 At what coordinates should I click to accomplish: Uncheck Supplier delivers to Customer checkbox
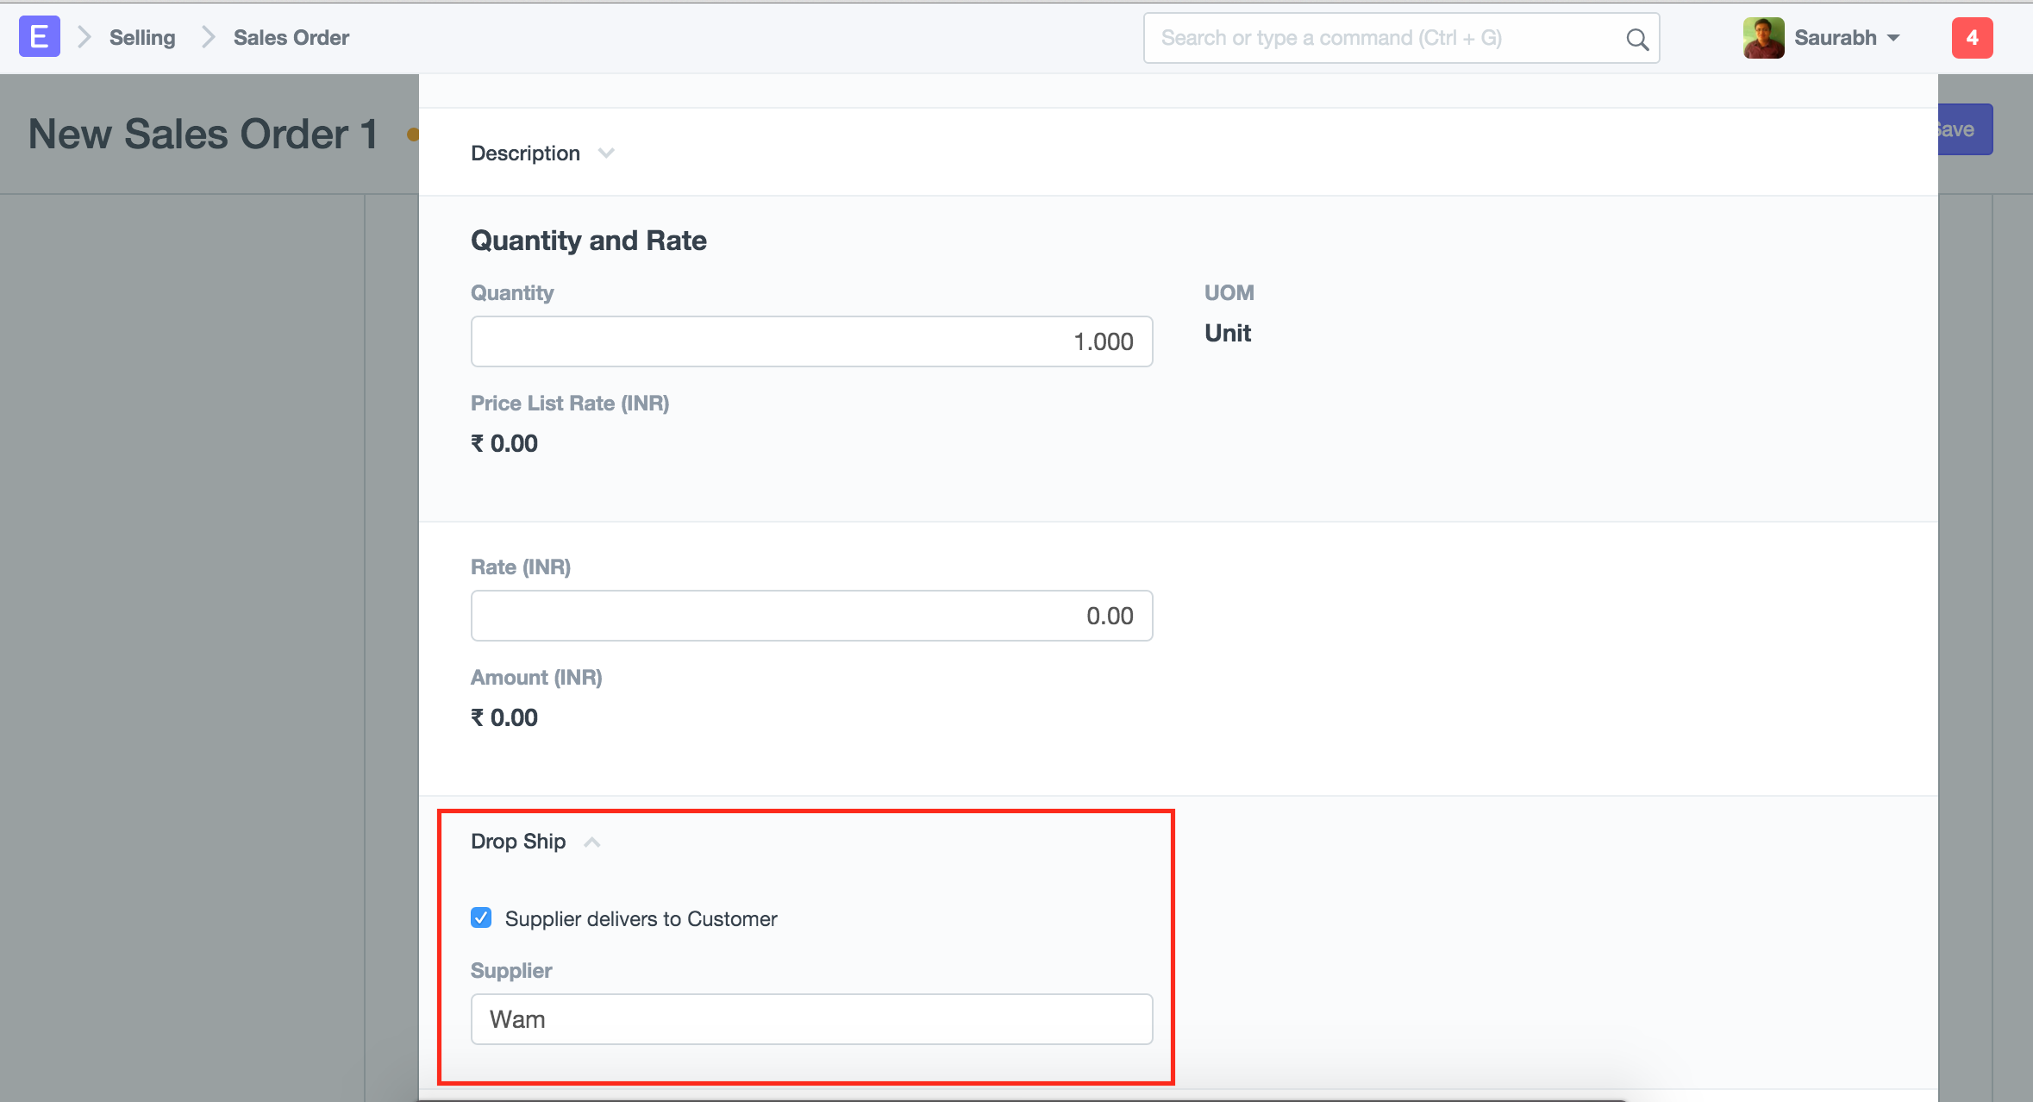tap(481, 917)
